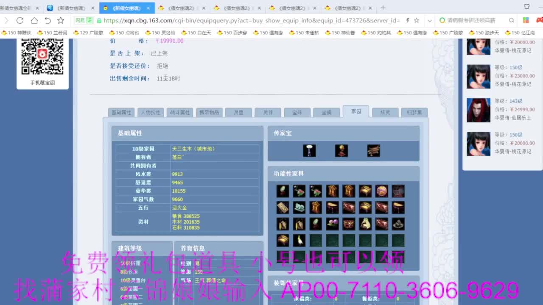Click the bamboo scroll heirloom icon
Image resolution: width=543 pixels, height=305 pixels.
(373, 150)
